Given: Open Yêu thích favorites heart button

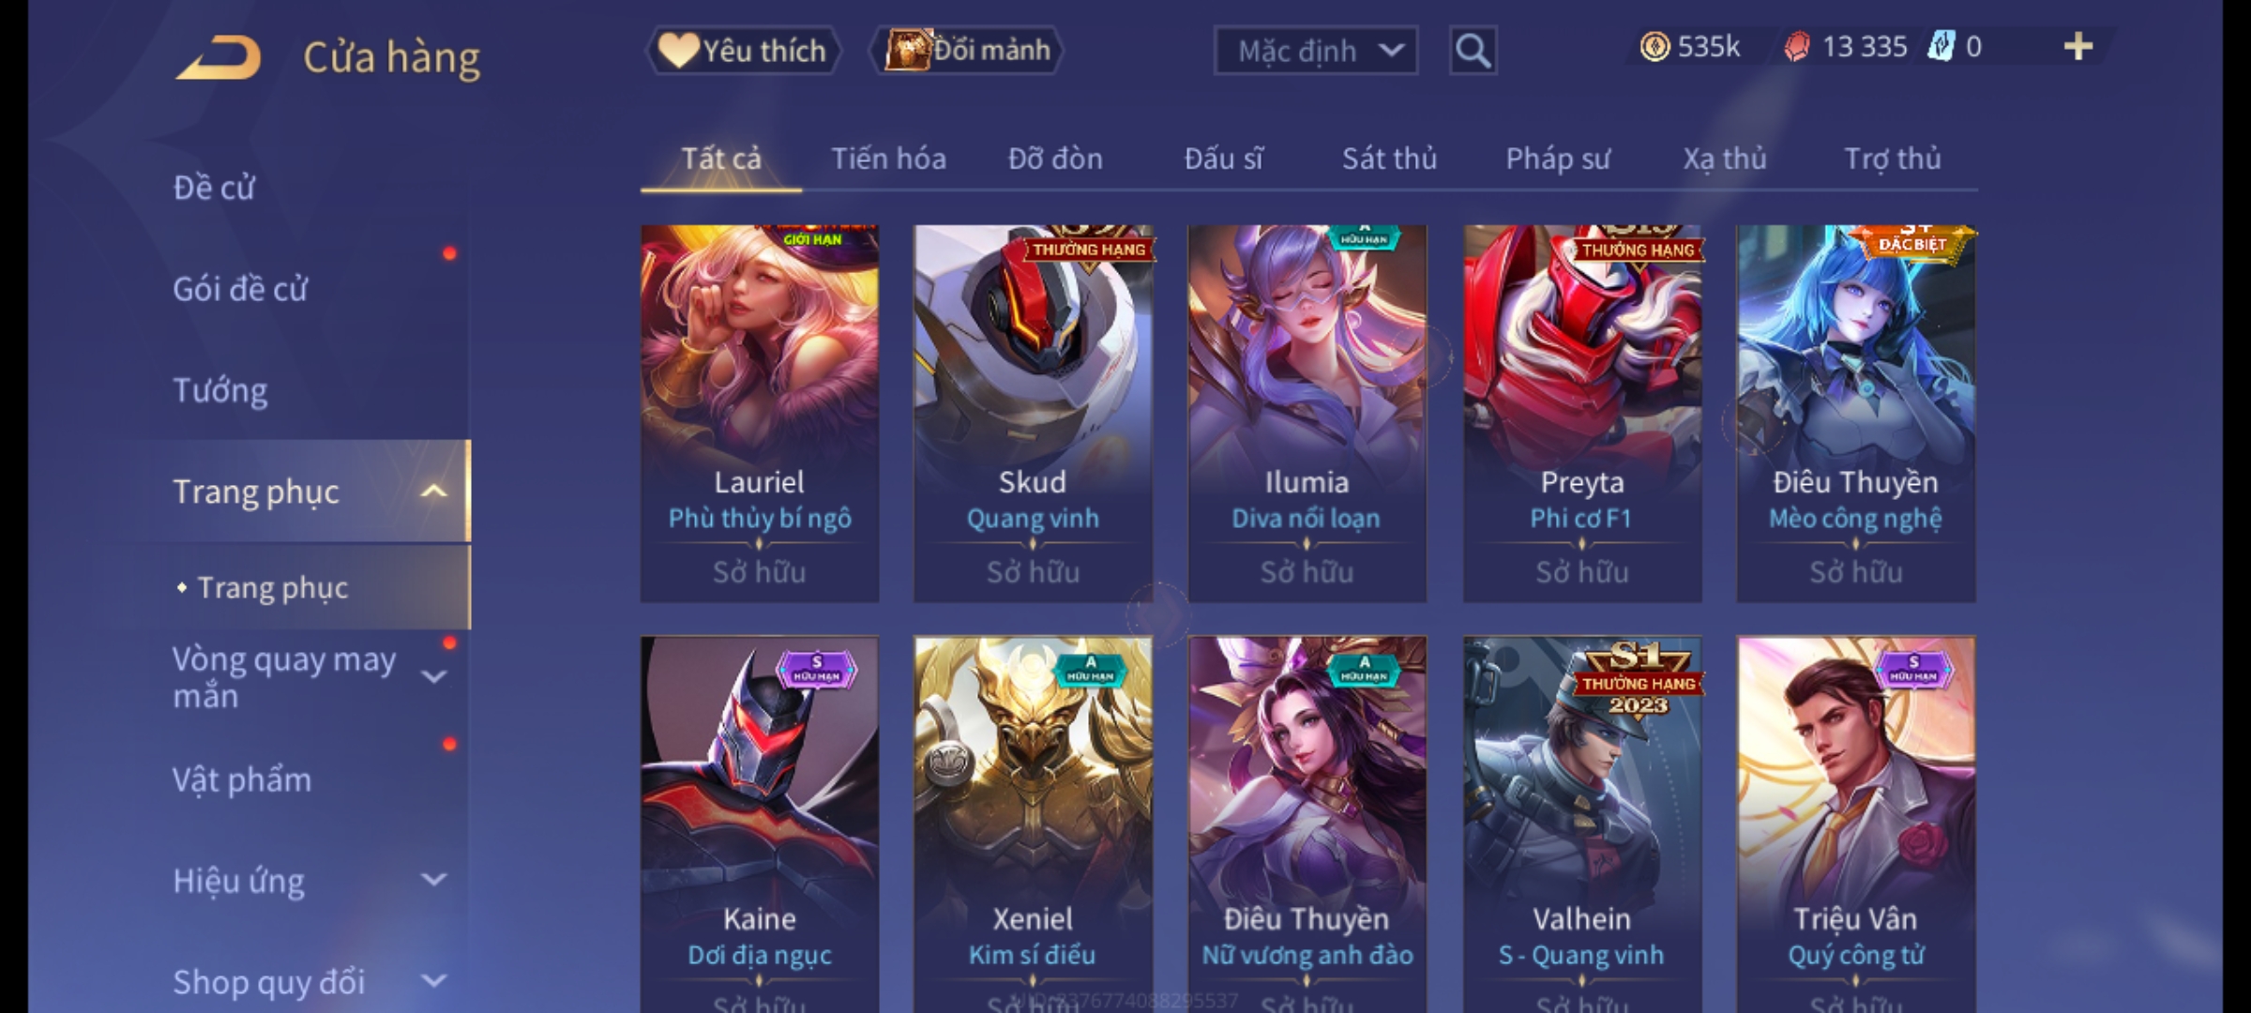Looking at the screenshot, I should click(x=743, y=51).
